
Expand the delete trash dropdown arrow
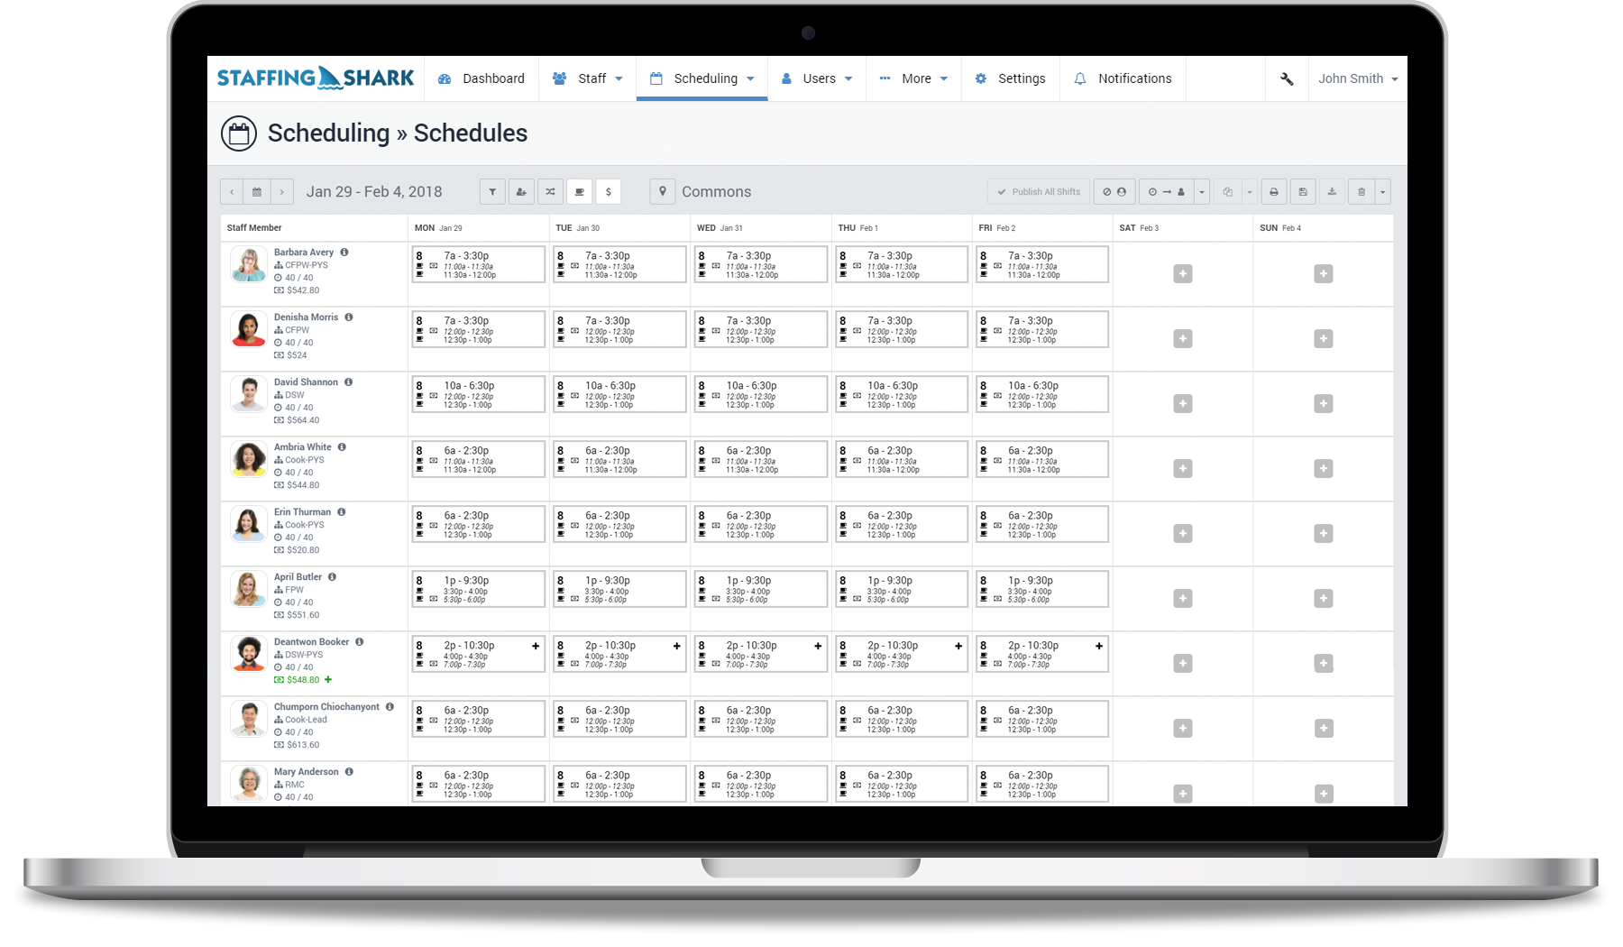[x=1382, y=192]
